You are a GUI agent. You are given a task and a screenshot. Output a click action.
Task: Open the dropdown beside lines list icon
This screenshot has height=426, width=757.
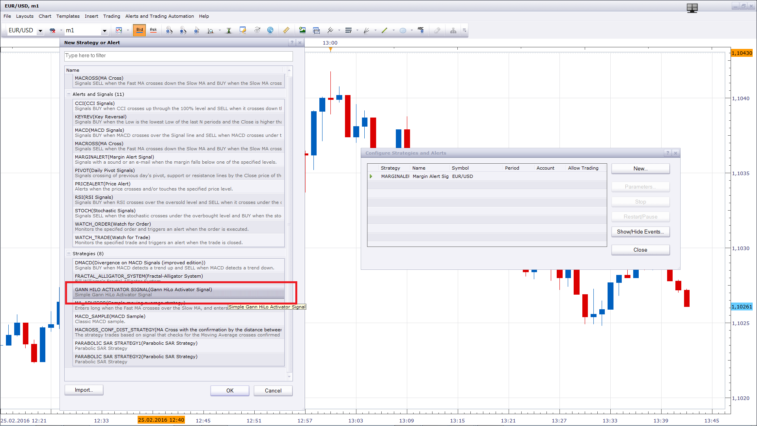[x=357, y=30]
